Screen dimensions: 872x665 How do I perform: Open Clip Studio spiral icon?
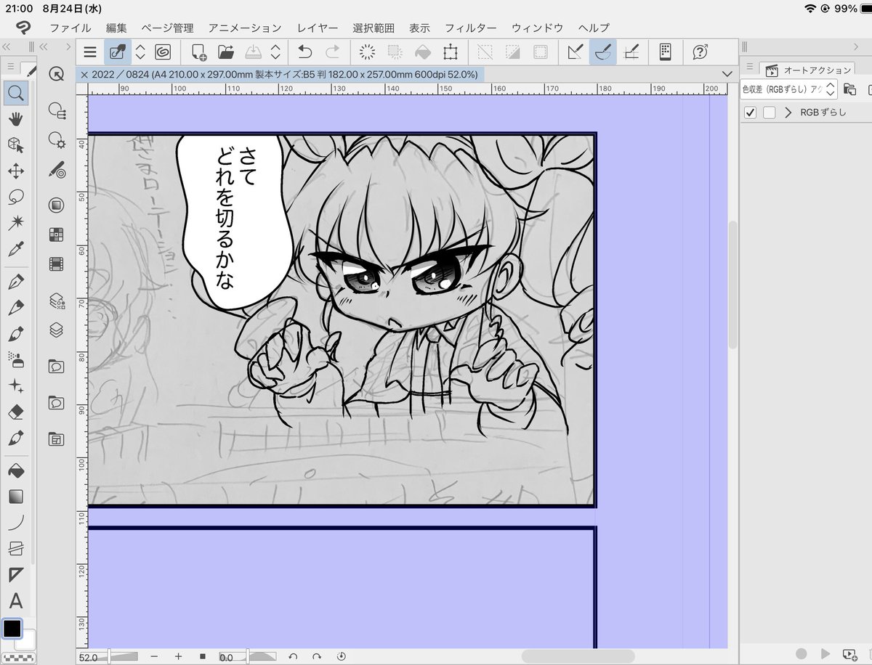click(163, 52)
